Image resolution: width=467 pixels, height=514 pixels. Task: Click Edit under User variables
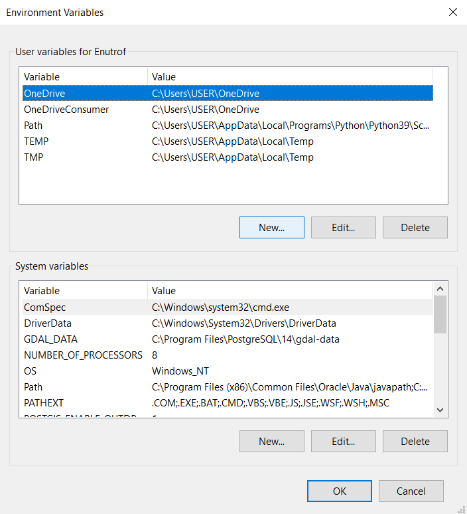pos(344,228)
